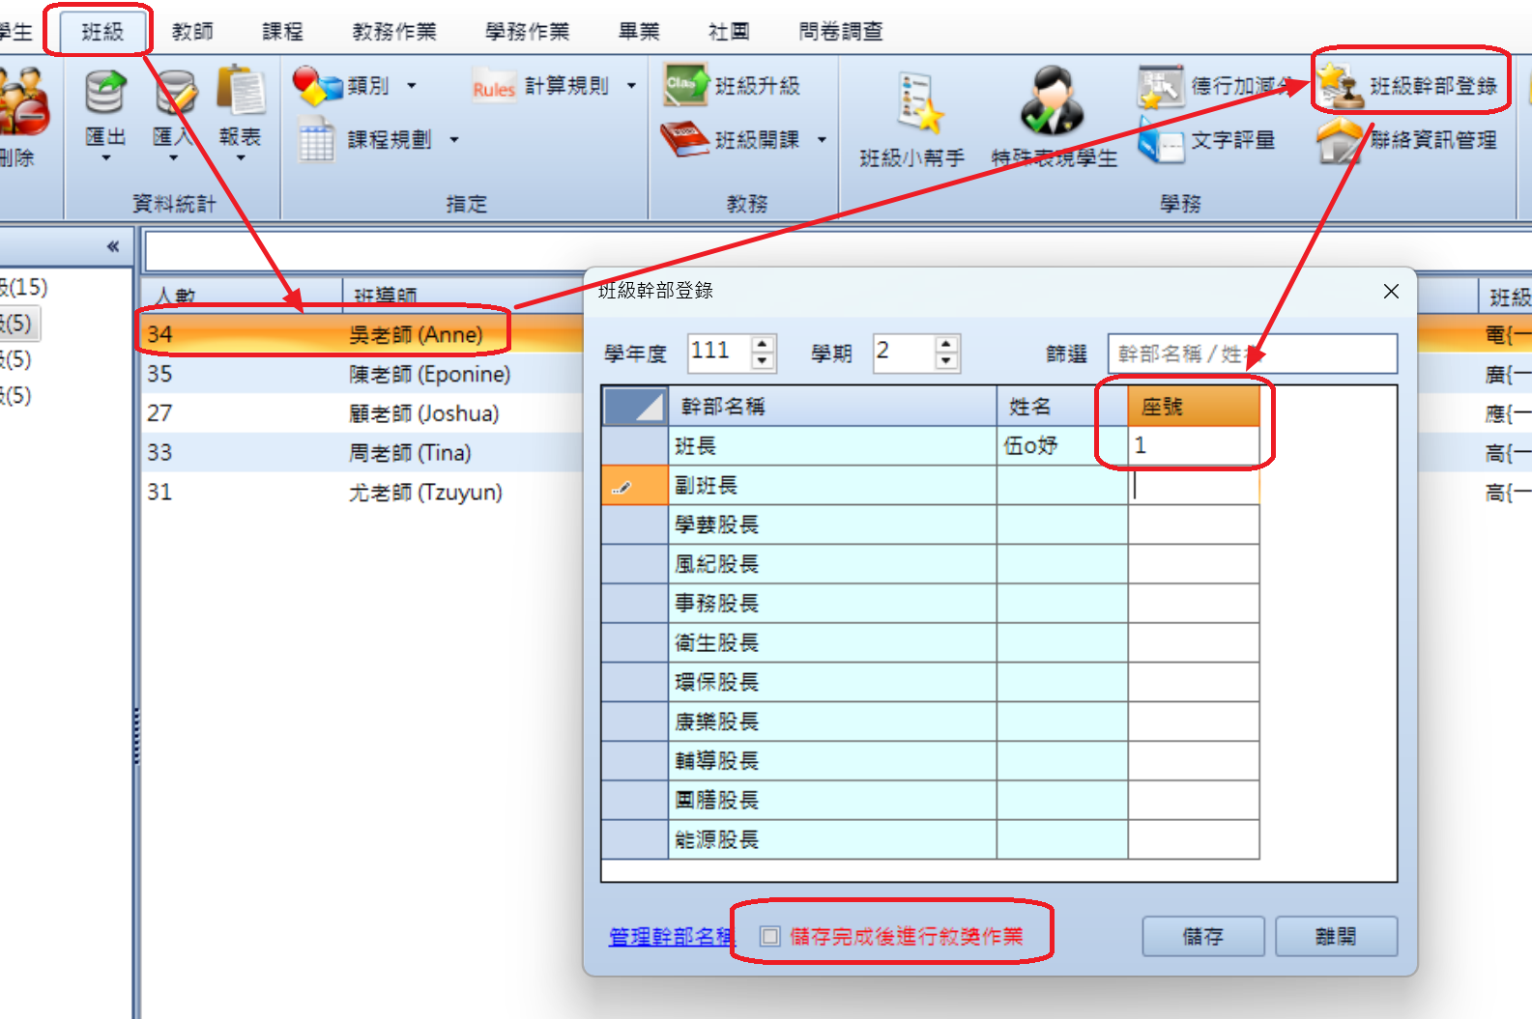This screenshot has height=1019, width=1532.
Task: Open the 計算規則 dropdown arrow
Action: pyautogui.click(x=631, y=86)
